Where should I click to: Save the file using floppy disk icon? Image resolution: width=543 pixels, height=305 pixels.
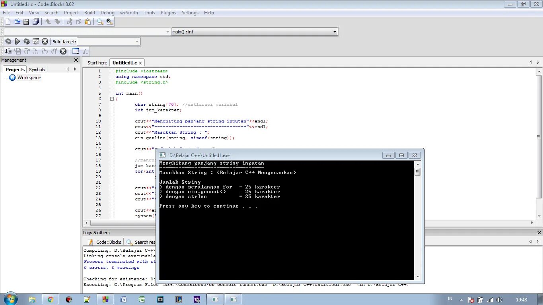click(x=26, y=22)
